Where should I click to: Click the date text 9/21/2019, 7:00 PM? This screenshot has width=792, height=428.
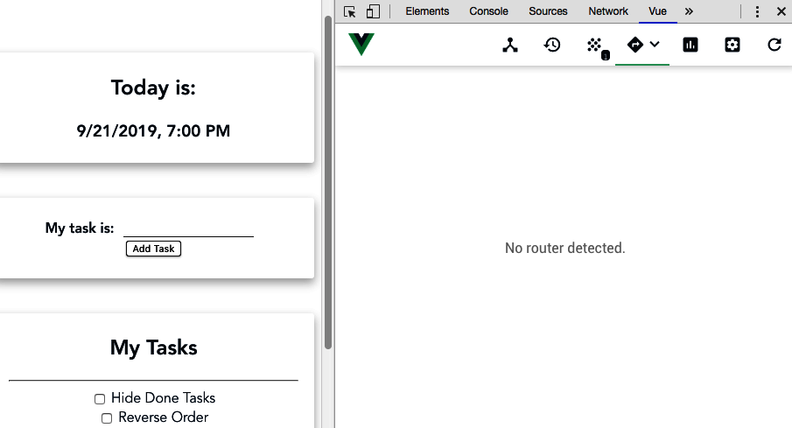[153, 131]
